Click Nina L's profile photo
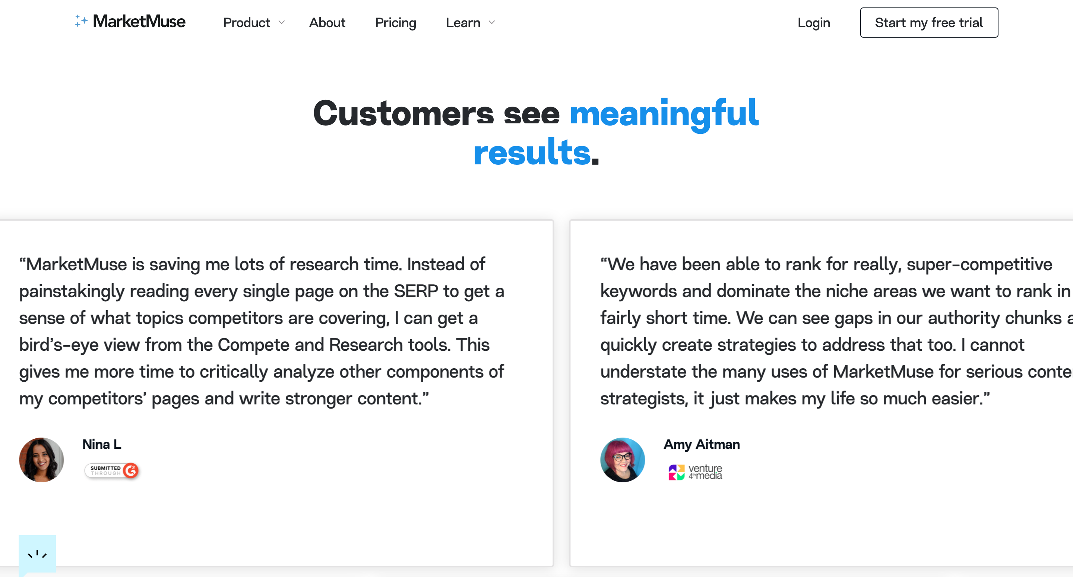This screenshot has height=577, width=1073. 41,460
